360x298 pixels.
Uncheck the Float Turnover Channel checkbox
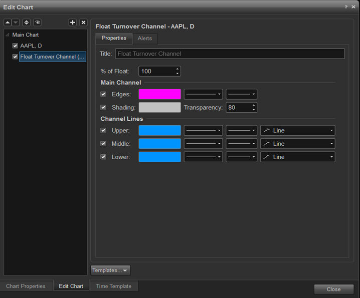pyautogui.click(x=15, y=57)
